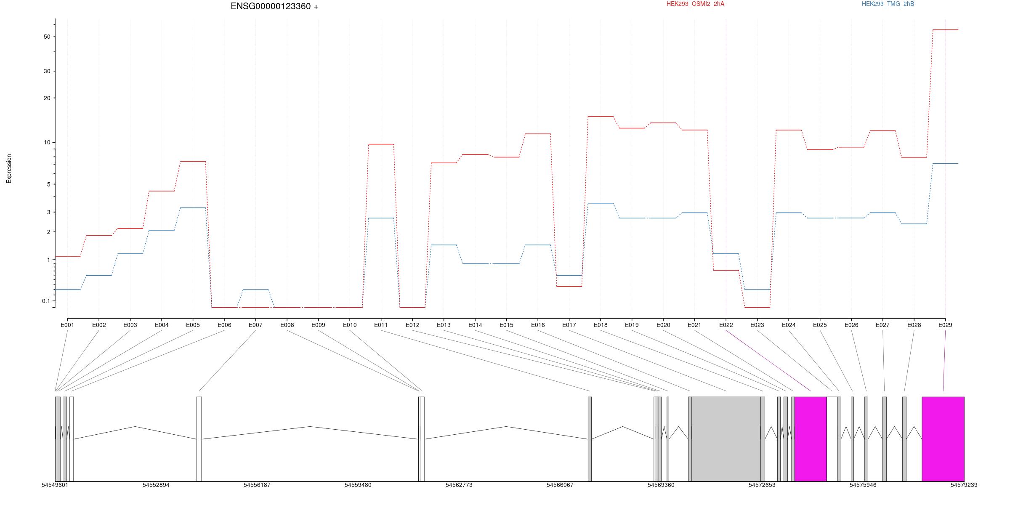Viewport: 1010px width, 505px height.
Task: Click the blue line segment above E018
Action: click(601, 203)
